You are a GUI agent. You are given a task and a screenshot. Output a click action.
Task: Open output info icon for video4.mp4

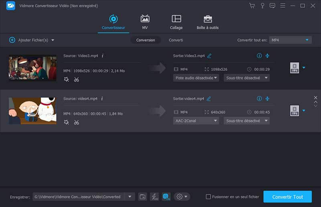pos(259,98)
